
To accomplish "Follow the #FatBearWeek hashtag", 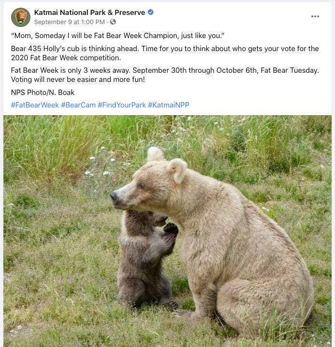I will [x=35, y=105].
